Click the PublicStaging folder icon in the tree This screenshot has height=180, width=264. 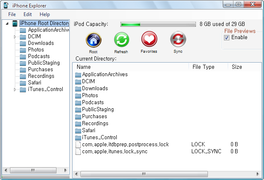[x=23, y=63]
